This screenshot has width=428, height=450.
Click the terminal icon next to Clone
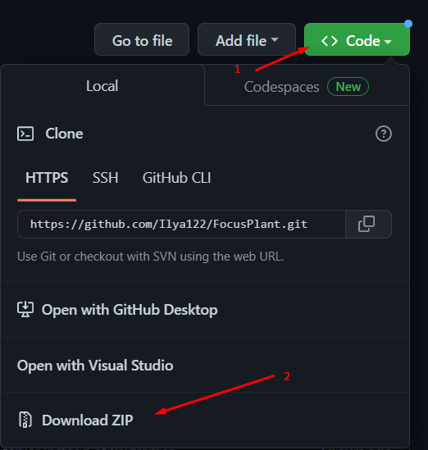click(25, 134)
